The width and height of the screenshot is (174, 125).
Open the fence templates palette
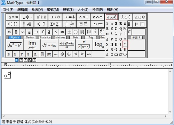coord(13,24)
